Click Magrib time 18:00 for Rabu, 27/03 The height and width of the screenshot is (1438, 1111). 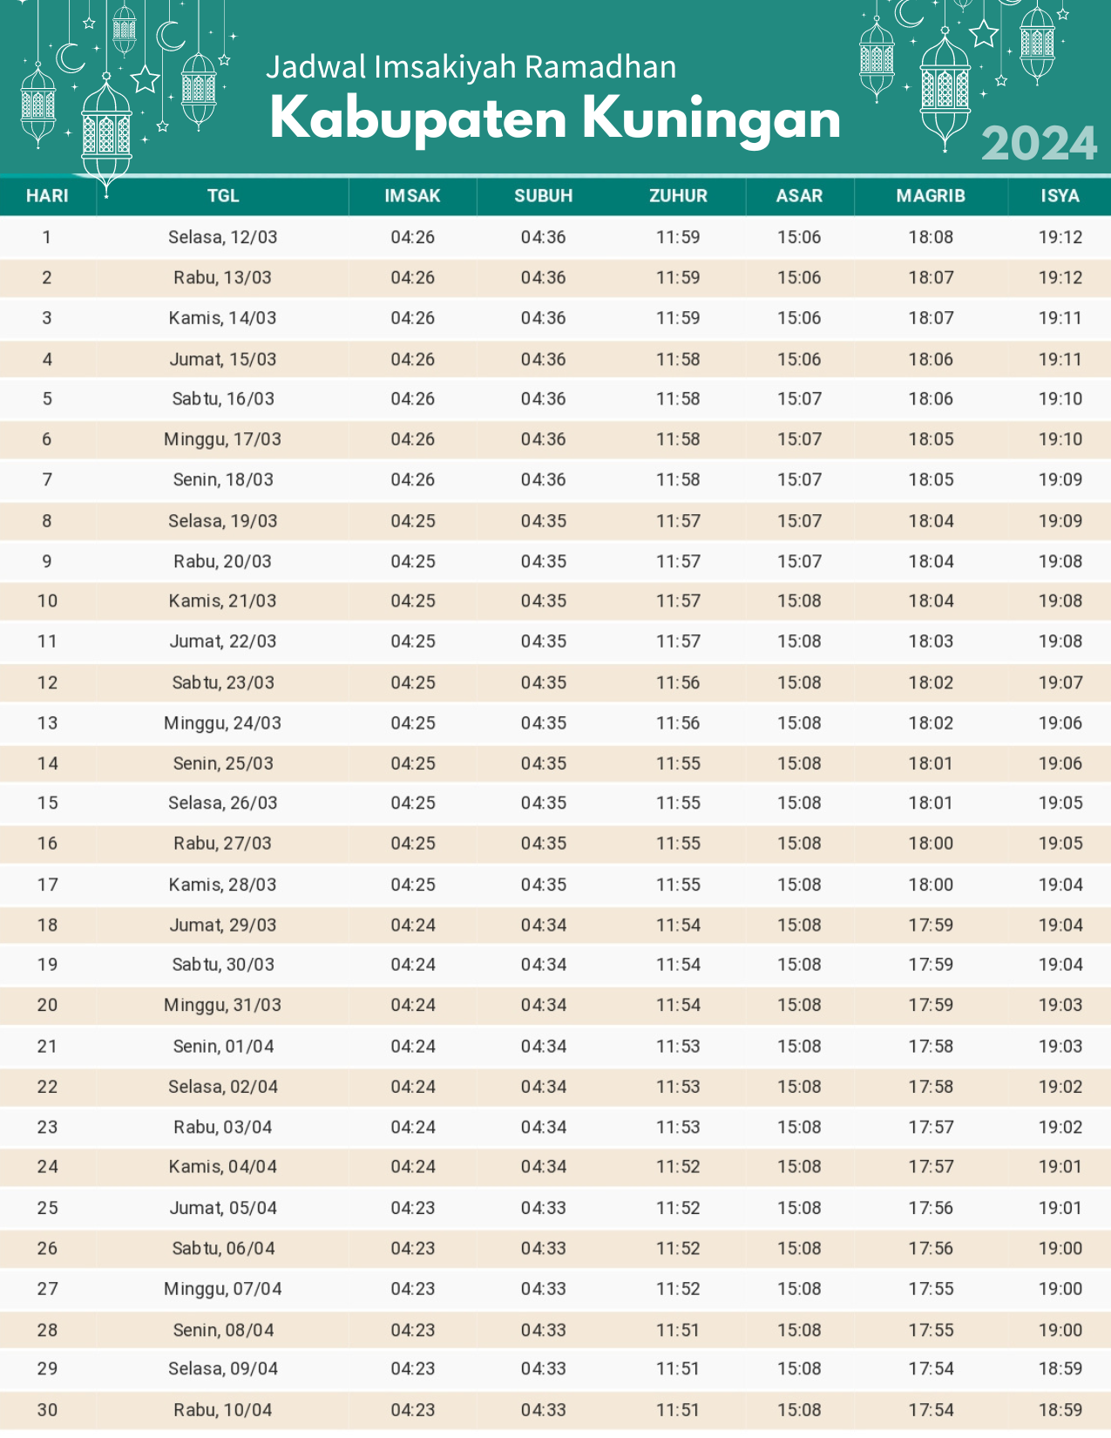click(931, 844)
